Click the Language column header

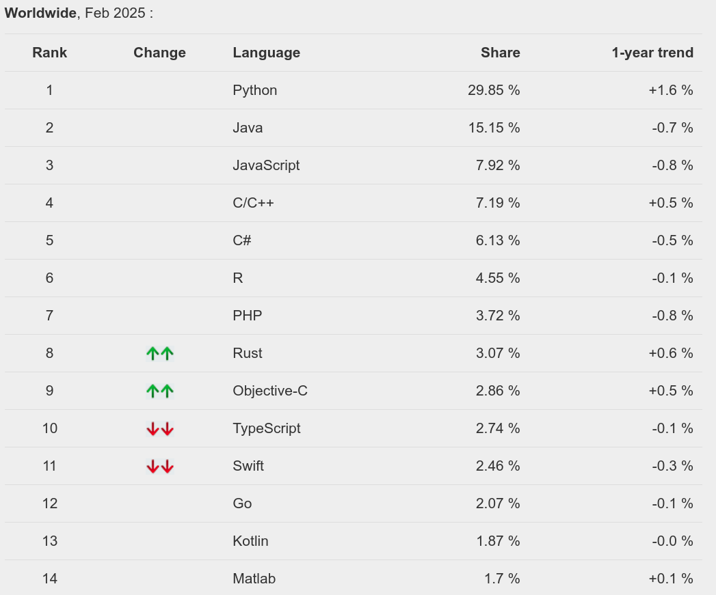coord(266,53)
